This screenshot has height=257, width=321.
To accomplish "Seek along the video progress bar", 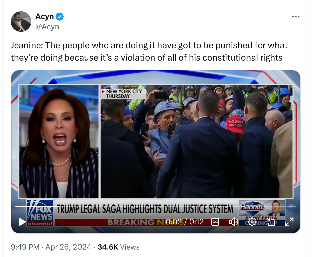I will point(156,206).
